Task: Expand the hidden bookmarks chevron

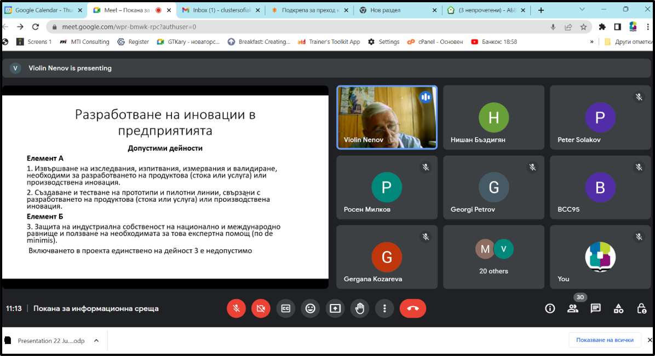Action: click(x=591, y=42)
